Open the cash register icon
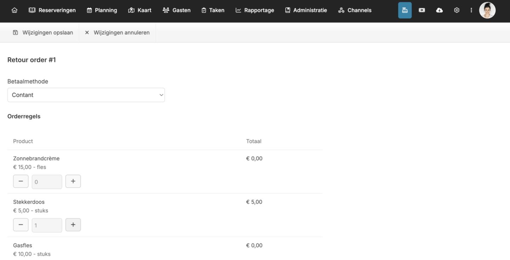Screen dimensions: 510x260 pos(405,10)
